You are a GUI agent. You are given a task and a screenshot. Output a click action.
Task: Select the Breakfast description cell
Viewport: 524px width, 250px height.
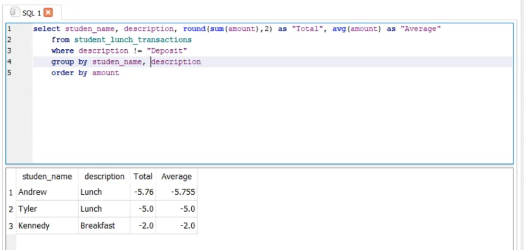pyautogui.click(x=98, y=226)
